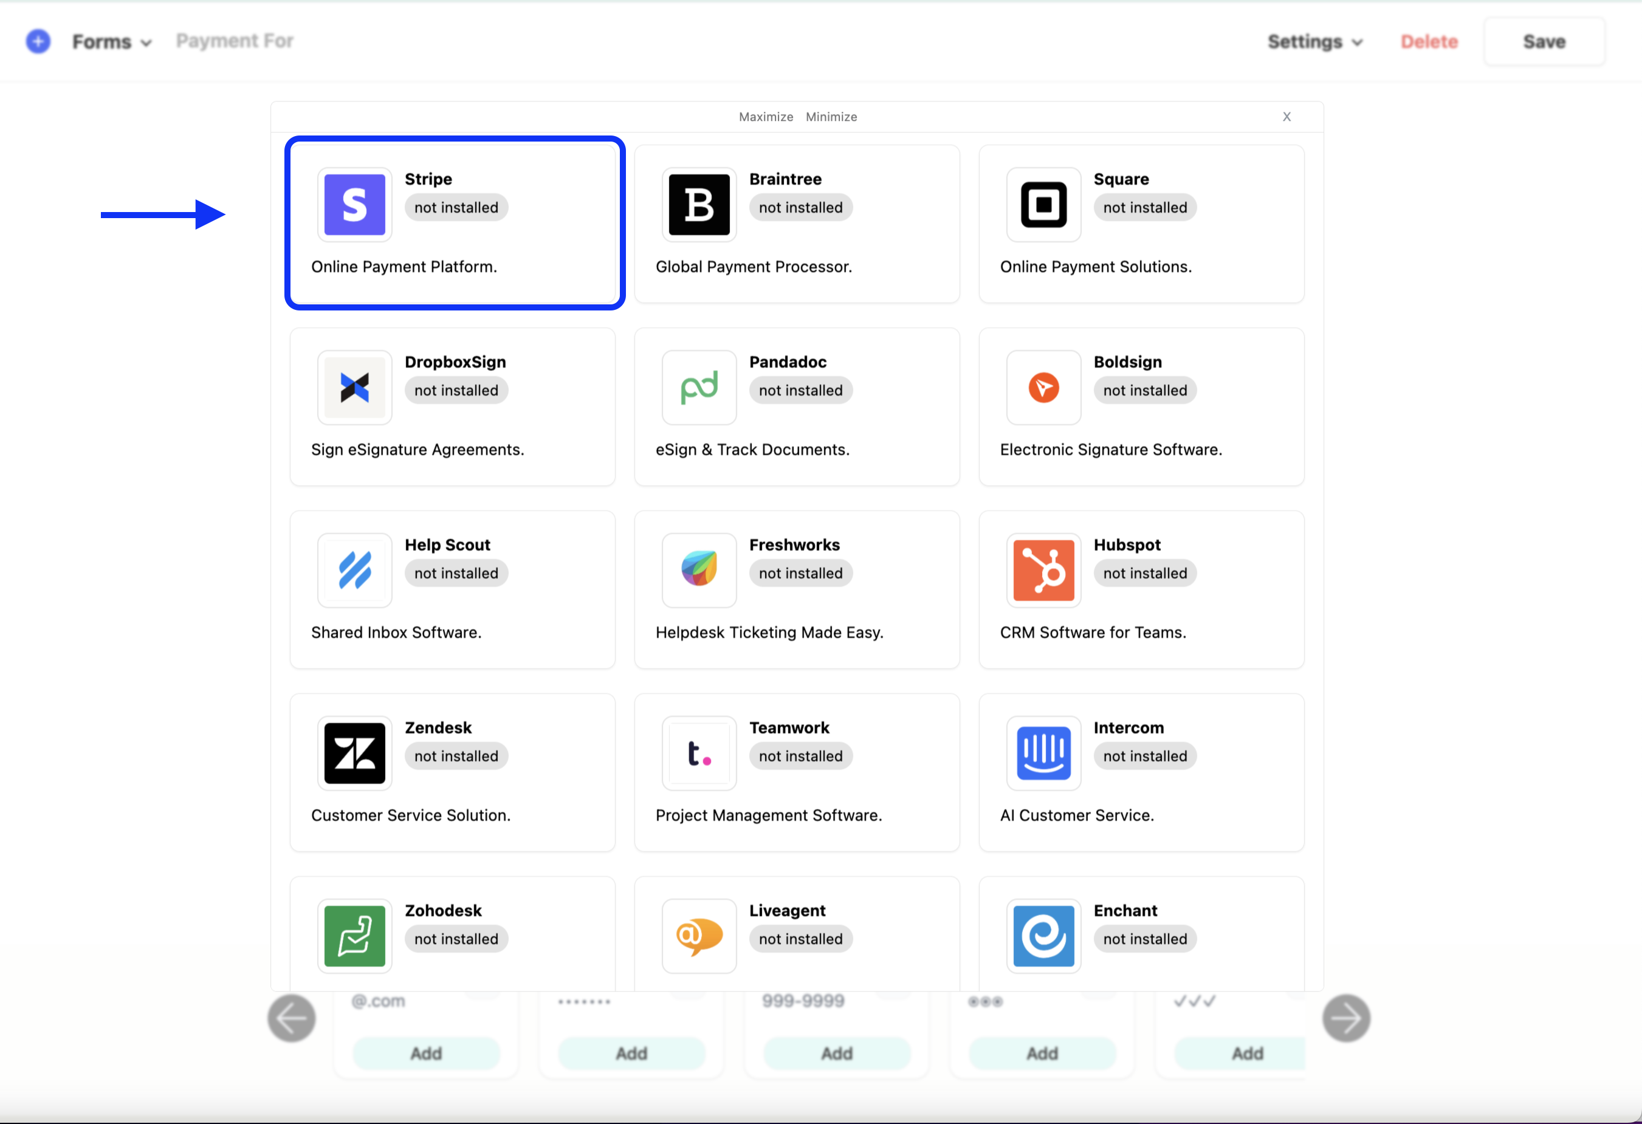Click the Braintree logo icon
Viewport: 1642px width, 1124px height.
699,205
